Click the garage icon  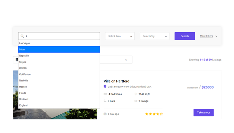[136, 101]
